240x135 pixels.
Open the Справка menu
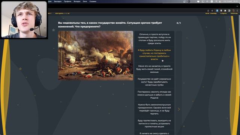93,1
